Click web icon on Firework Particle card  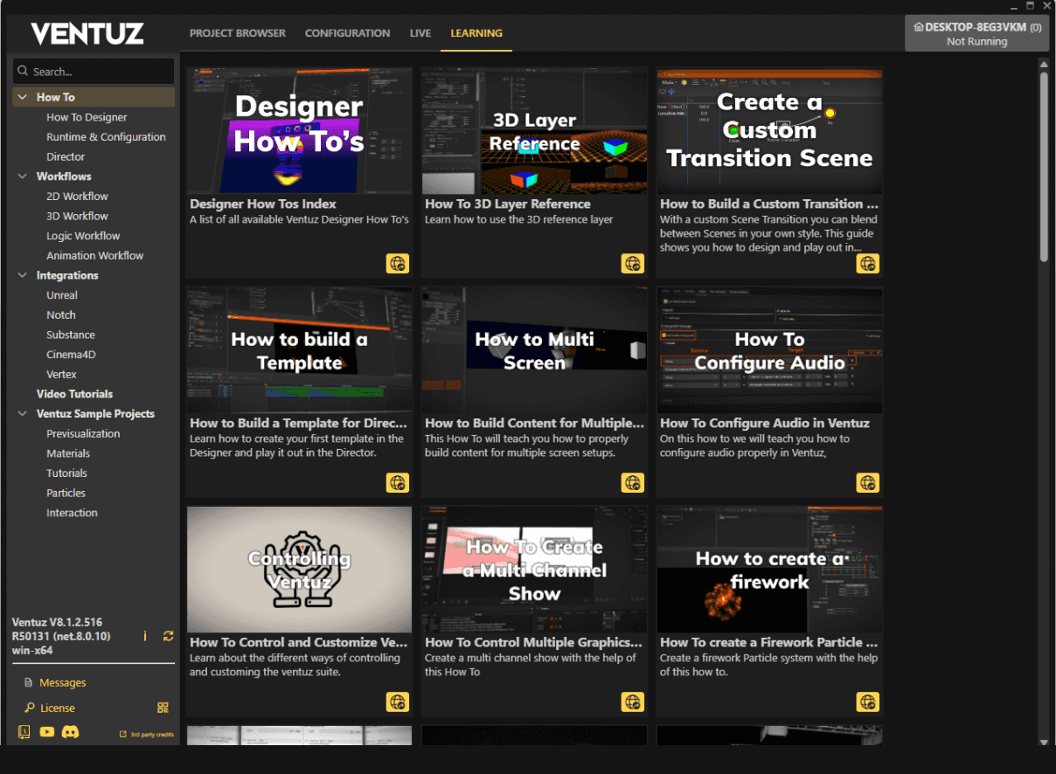tap(867, 701)
